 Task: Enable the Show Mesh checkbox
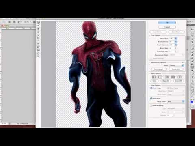[x=169, y=88]
